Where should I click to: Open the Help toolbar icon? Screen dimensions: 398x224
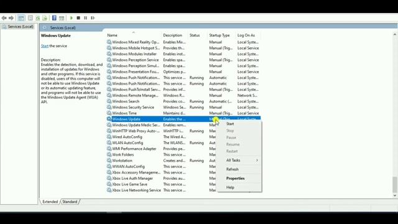54,18
